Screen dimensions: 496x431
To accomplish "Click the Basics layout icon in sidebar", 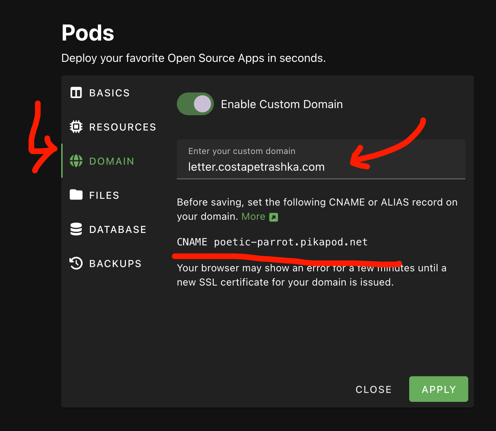I will click(x=76, y=93).
